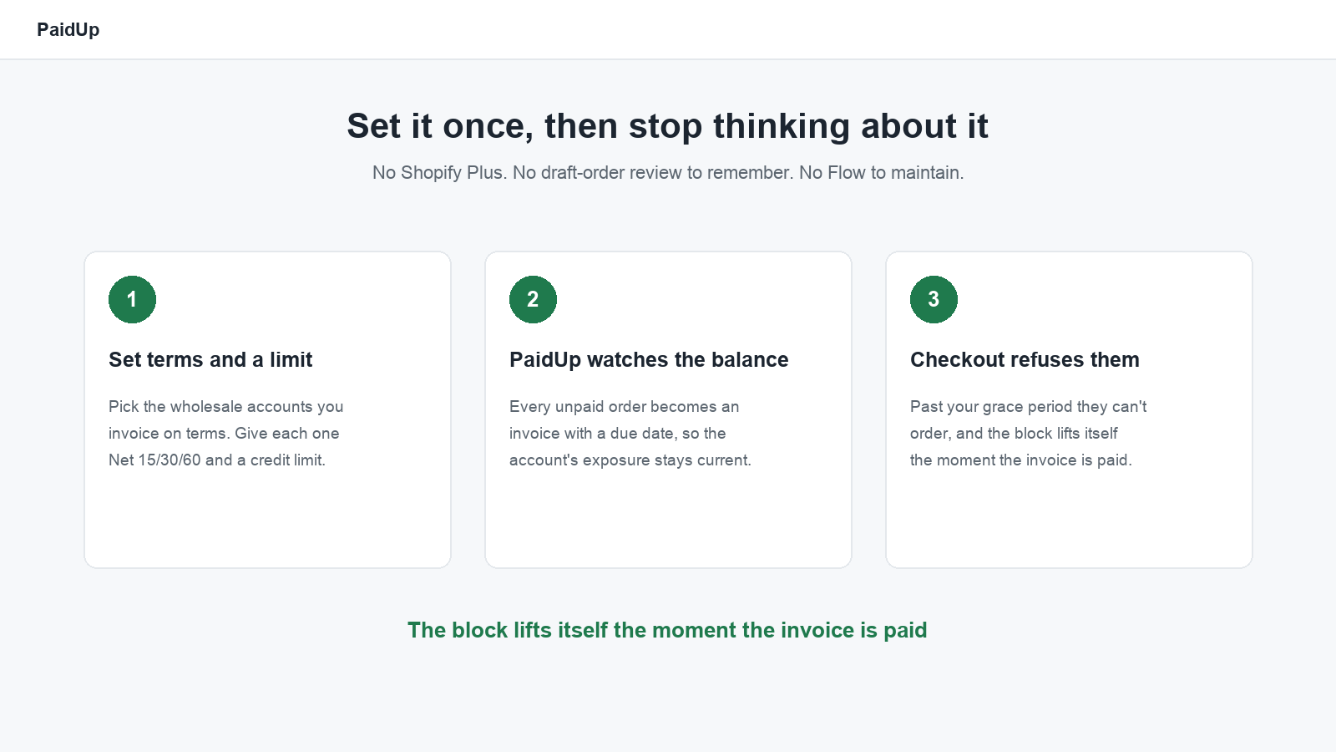Click the 'Set terms and a limit' heading

pyautogui.click(x=210, y=359)
